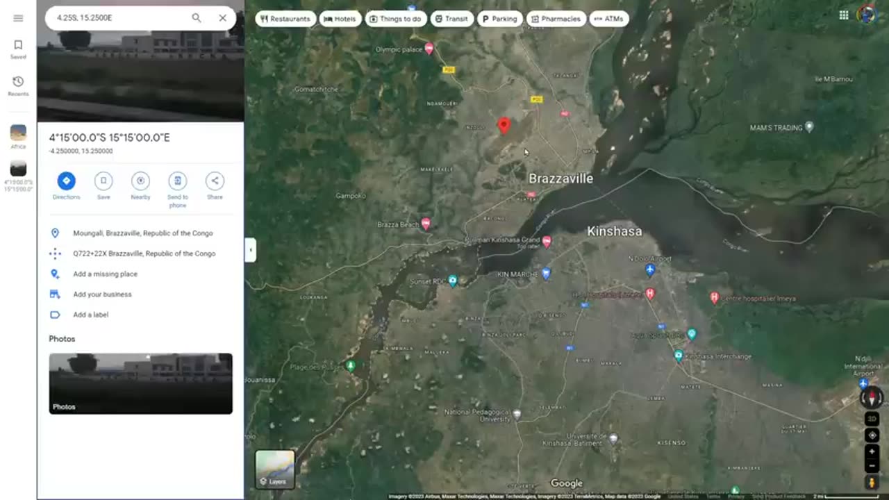Click Moungali, Brazzaville address row
This screenshot has height=500, width=889.
140,233
